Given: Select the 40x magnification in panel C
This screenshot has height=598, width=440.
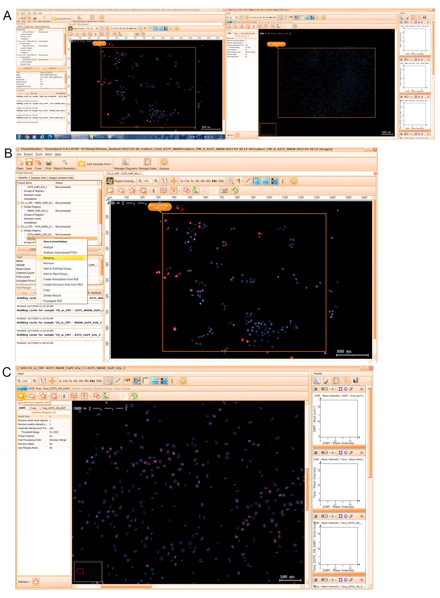Looking at the screenshot, I should [x=86, y=381].
